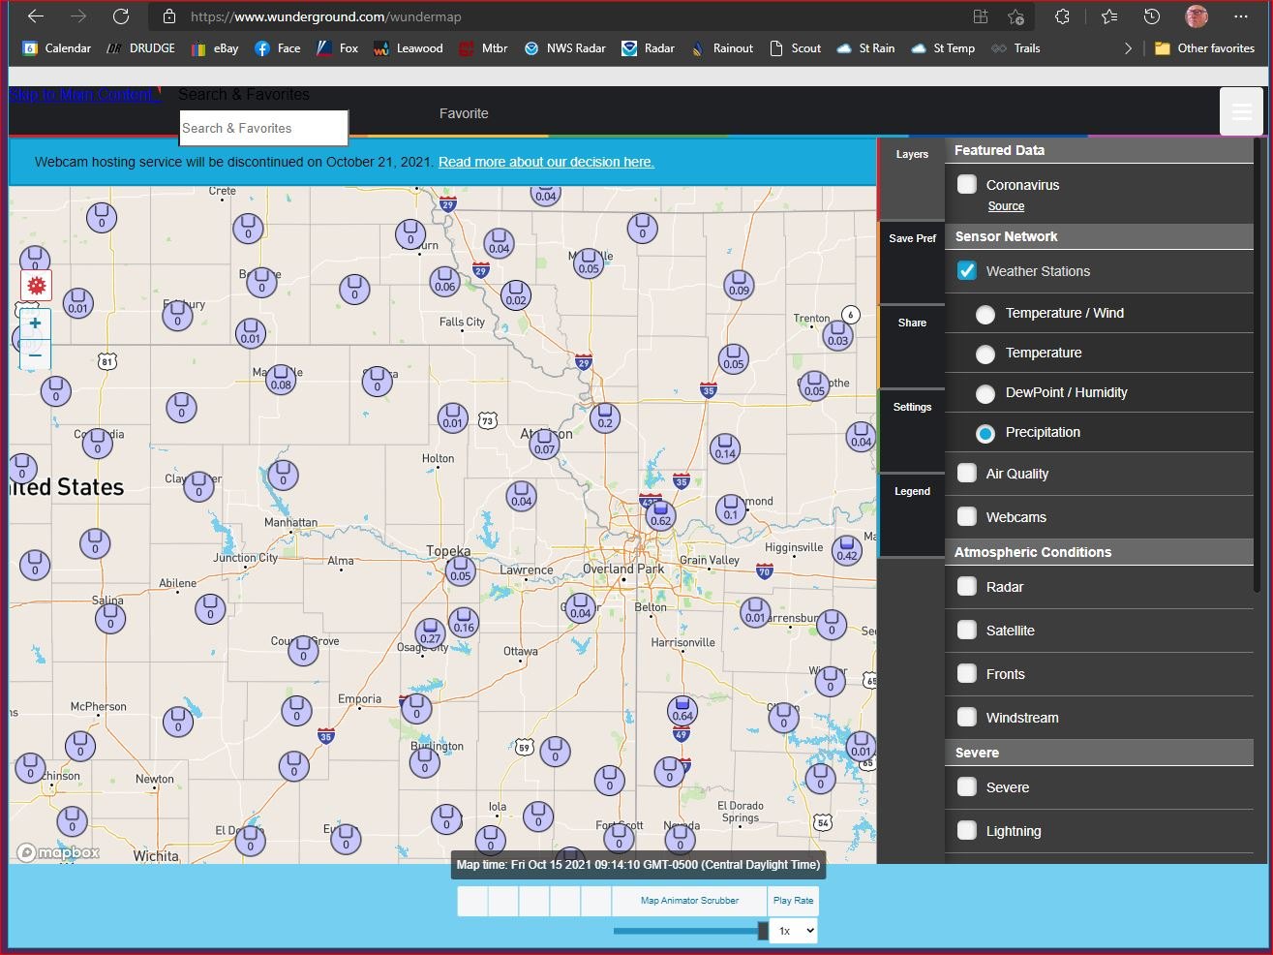Uncheck the Weather Stations checkbox
Screen dimensions: 1273x955
[967, 271]
